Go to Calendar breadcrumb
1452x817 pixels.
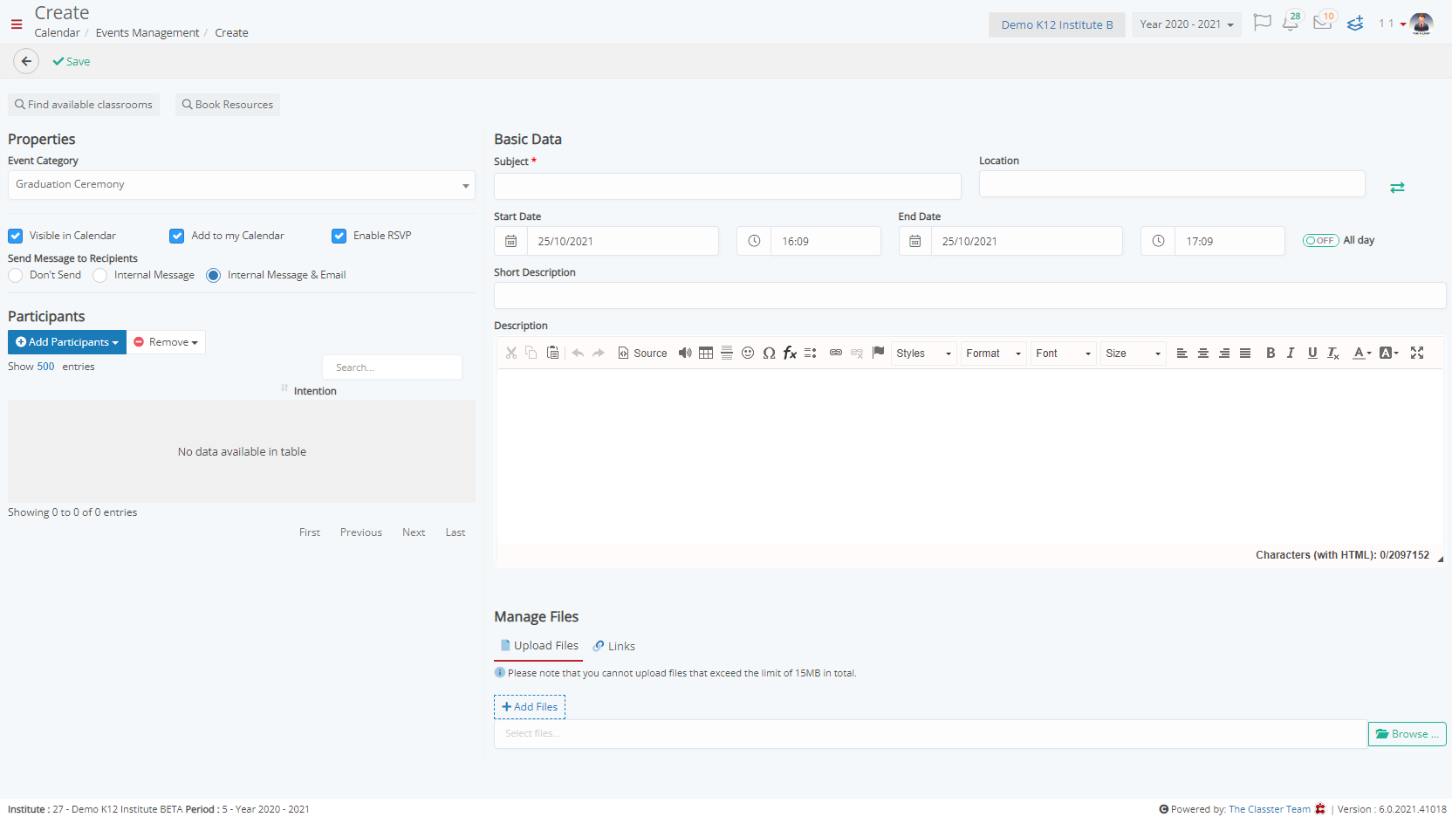[57, 32]
